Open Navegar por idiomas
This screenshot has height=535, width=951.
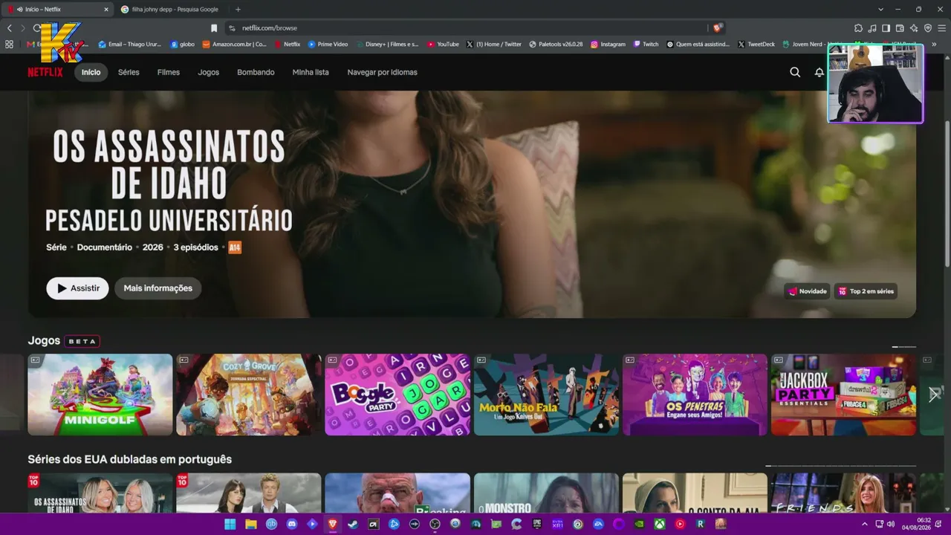click(x=383, y=72)
